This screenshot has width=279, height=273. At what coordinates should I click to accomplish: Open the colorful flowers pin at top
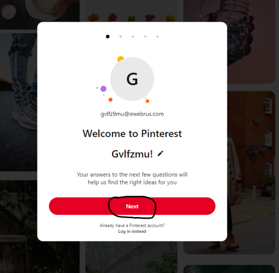tap(132, 11)
